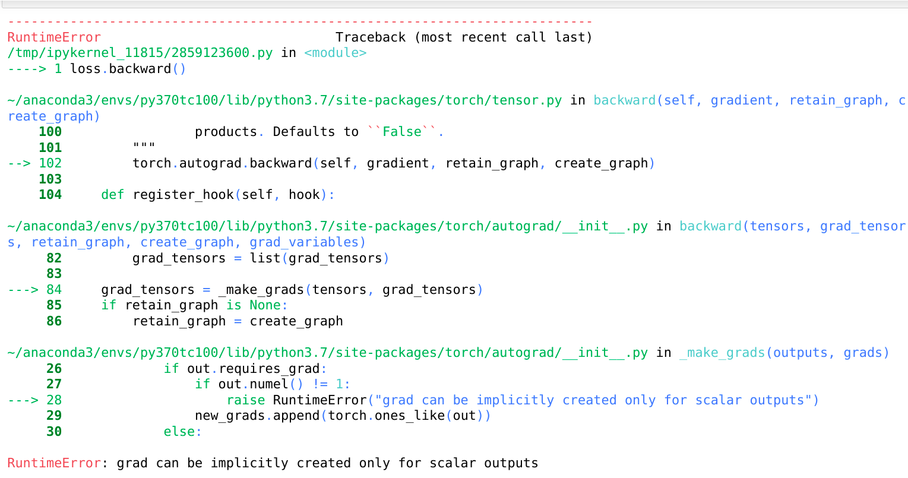This screenshot has height=478, width=908.
Task: Click the 'raise RuntimeError' line 28
Action: [x=523, y=400]
